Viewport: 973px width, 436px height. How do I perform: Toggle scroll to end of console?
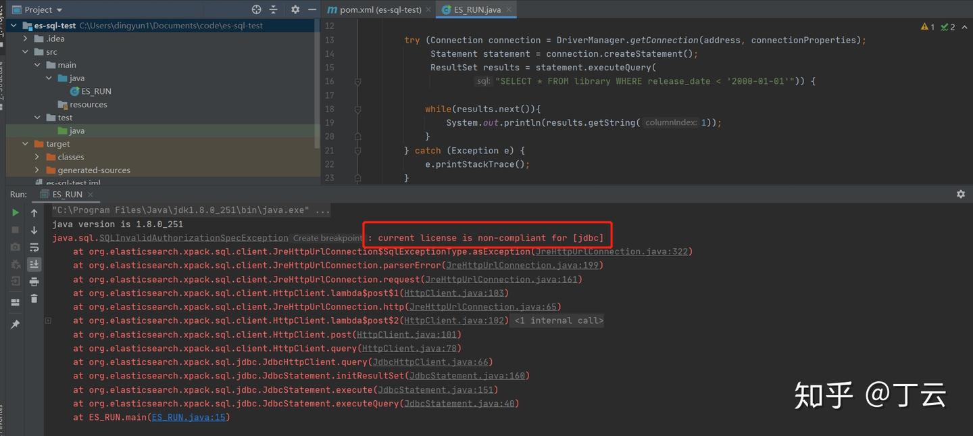[x=34, y=264]
